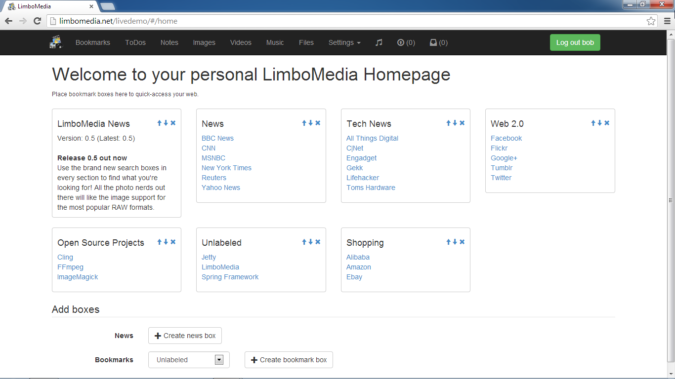
Task: Open the ImageMagick link
Action: 78,277
